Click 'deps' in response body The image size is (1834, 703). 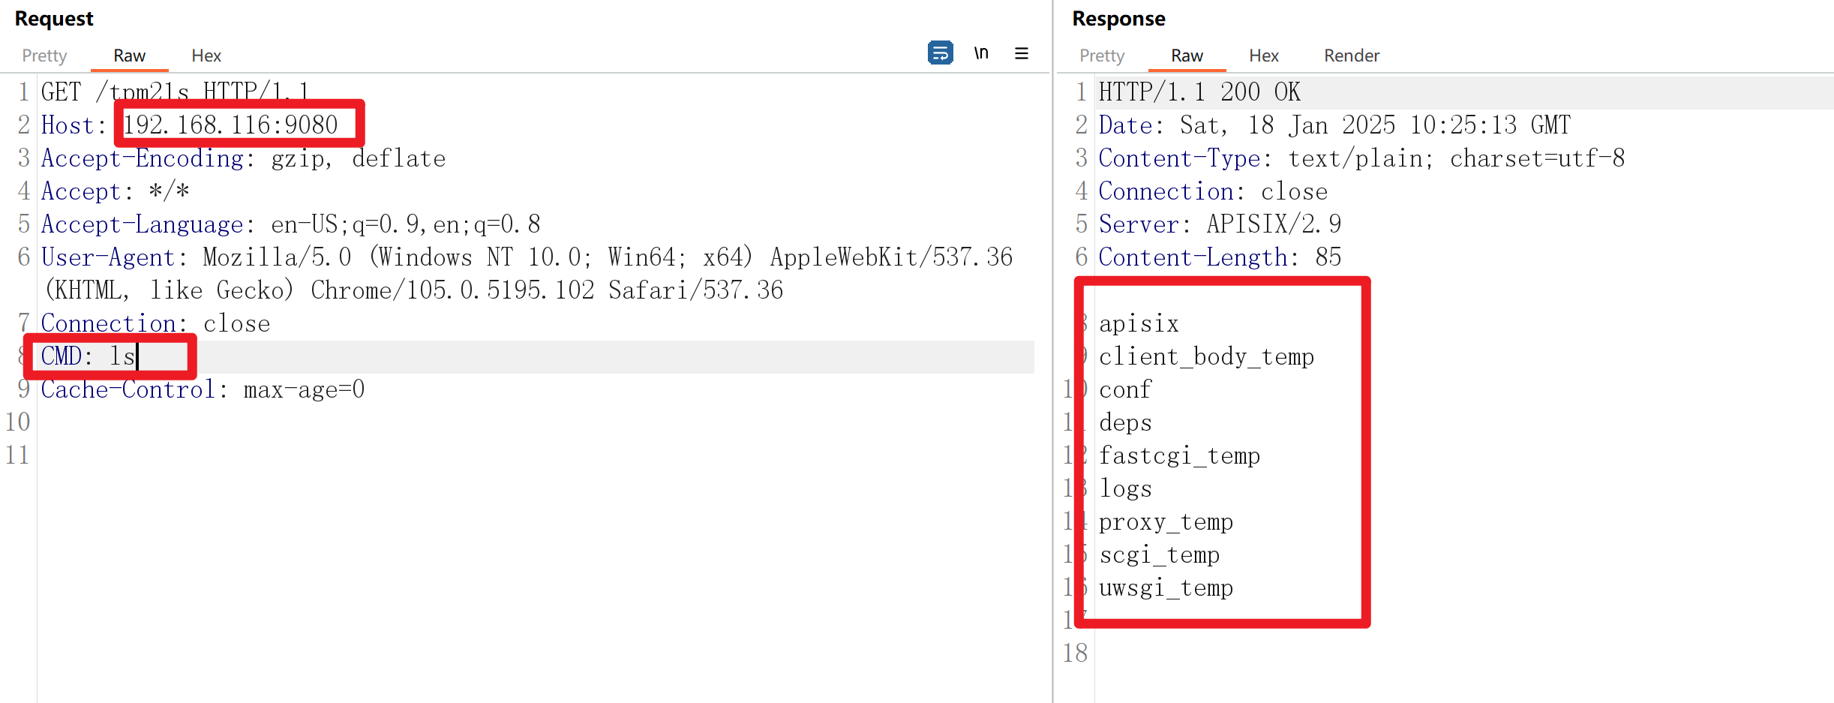coord(1125,422)
